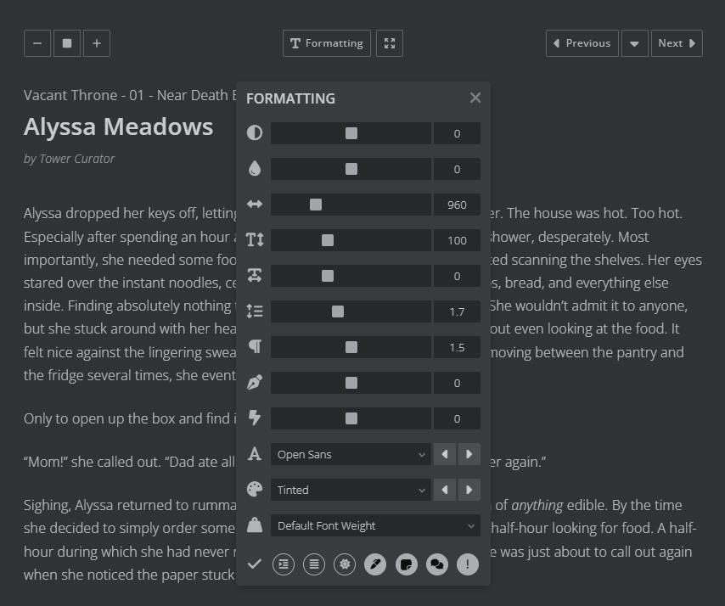Open the Tower Curator author link
Viewport: 725px width, 606px height.
coord(77,159)
